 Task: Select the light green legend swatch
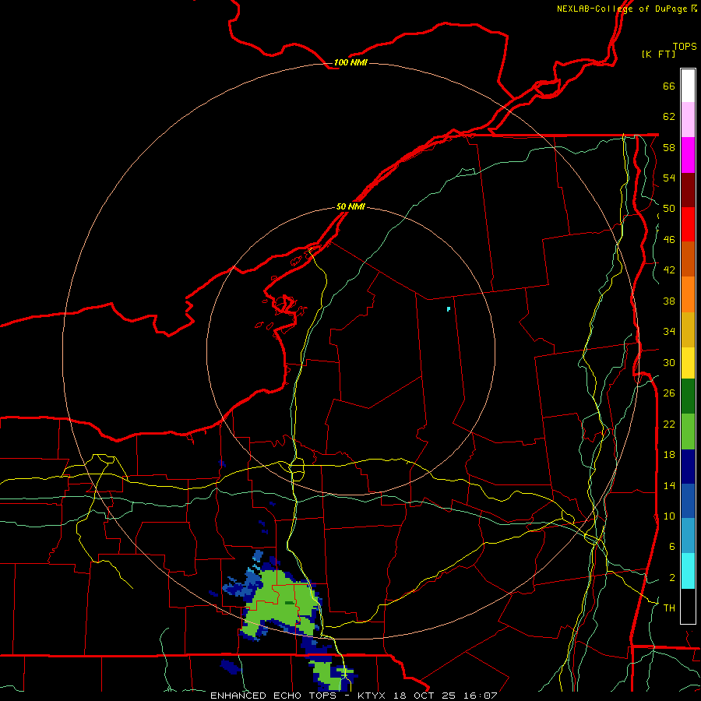coord(688,432)
